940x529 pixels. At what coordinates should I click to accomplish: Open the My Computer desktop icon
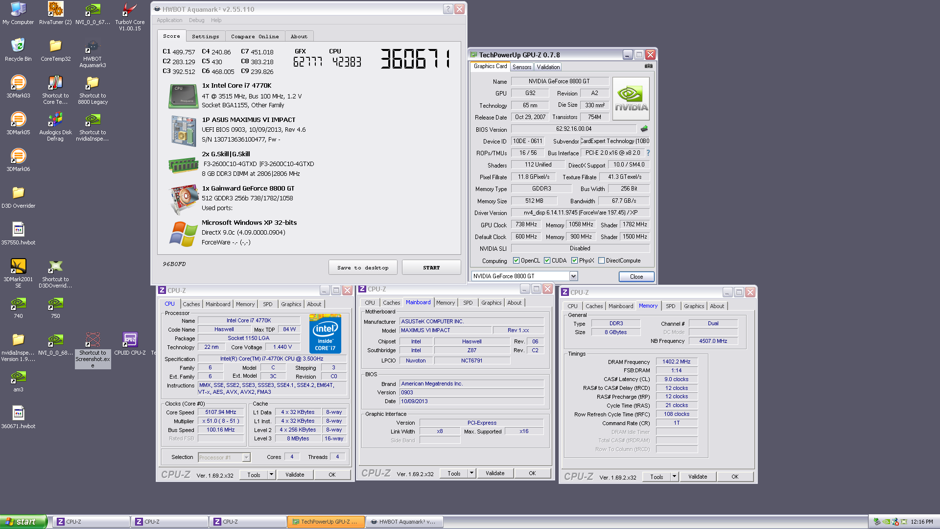click(18, 13)
